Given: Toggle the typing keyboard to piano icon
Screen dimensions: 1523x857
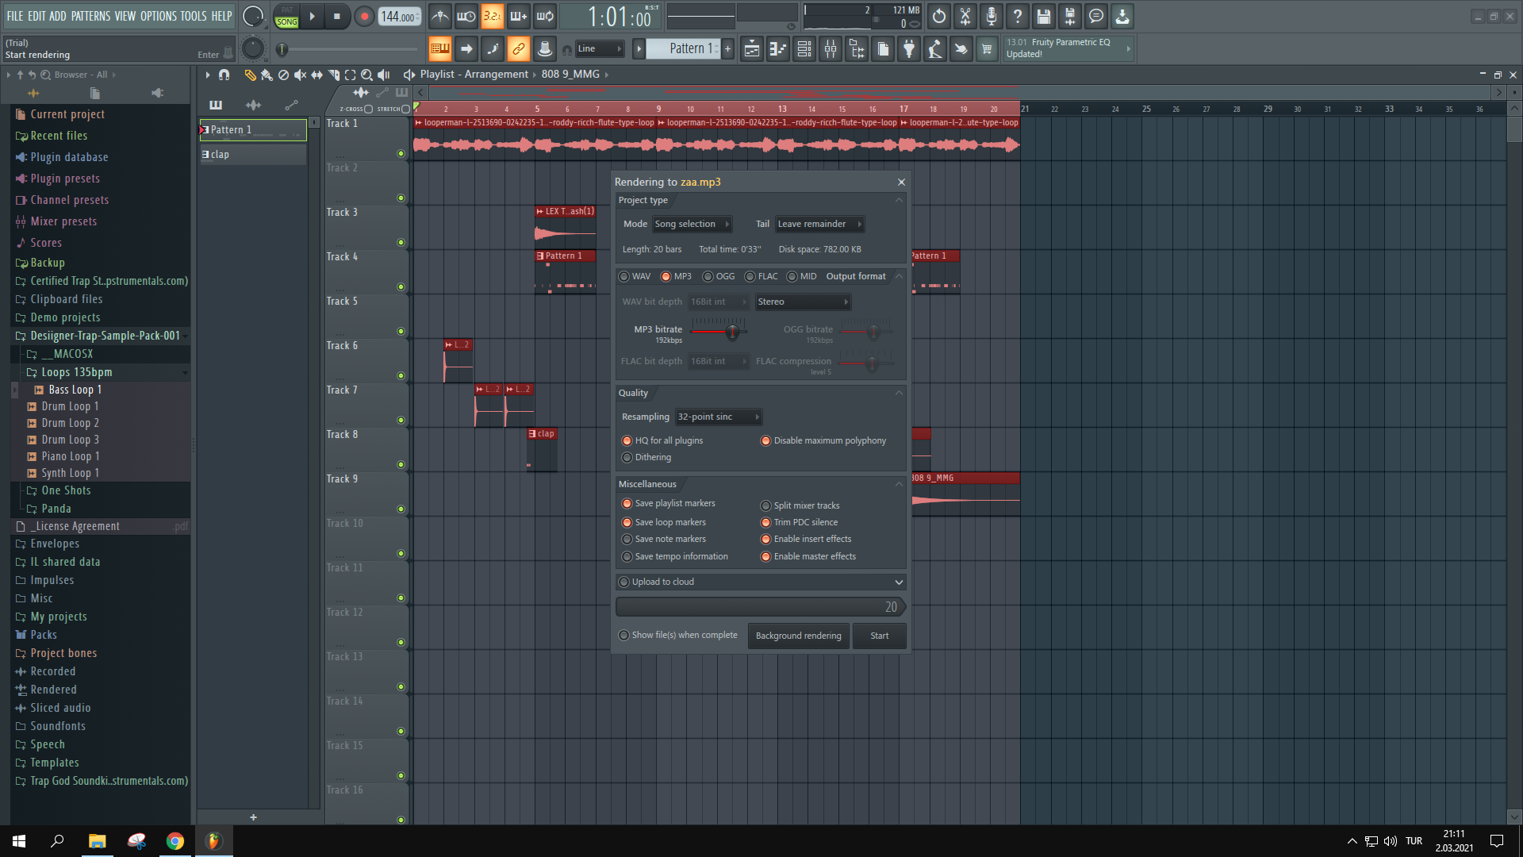Looking at the screenshot, I should coord(439,49).
